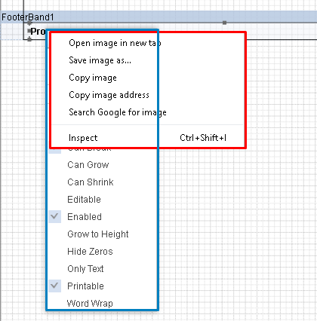Click the checkmark icon beside Enabled
Screen dimensions: 317x321
(54, 216)
